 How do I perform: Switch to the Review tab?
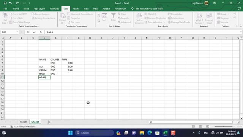76,9
